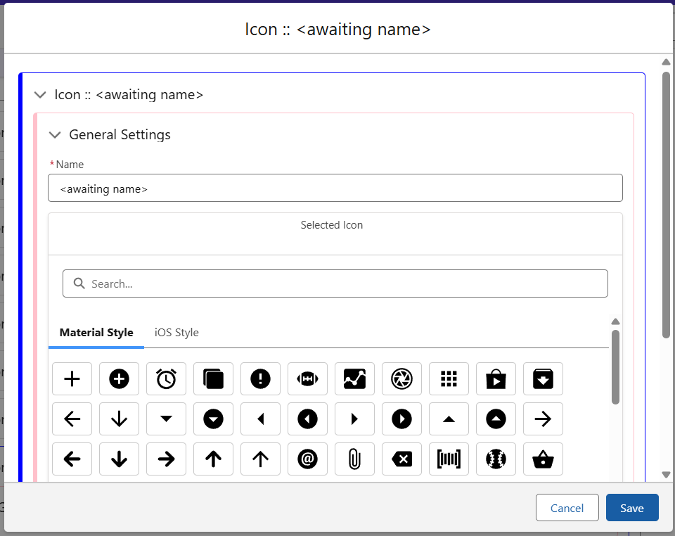675x536 pixels.
Task: Pick the shopping basket icon
Action: point(543,459)
